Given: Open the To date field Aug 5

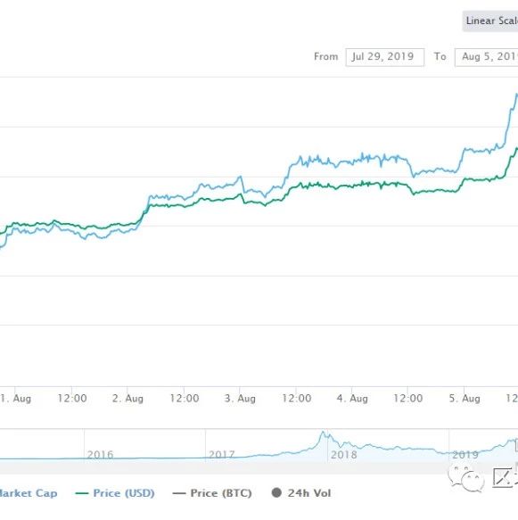Looking at the screenshot, I should pyautogui.click(x=487, y=57).
